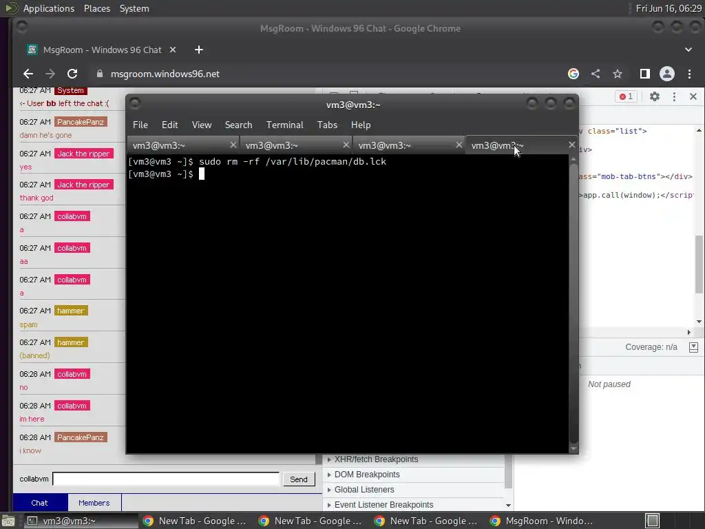This screenshot has width=705, height=529.
Task: Switch to Members tab in MsgRoom
Action: [94, 503]
